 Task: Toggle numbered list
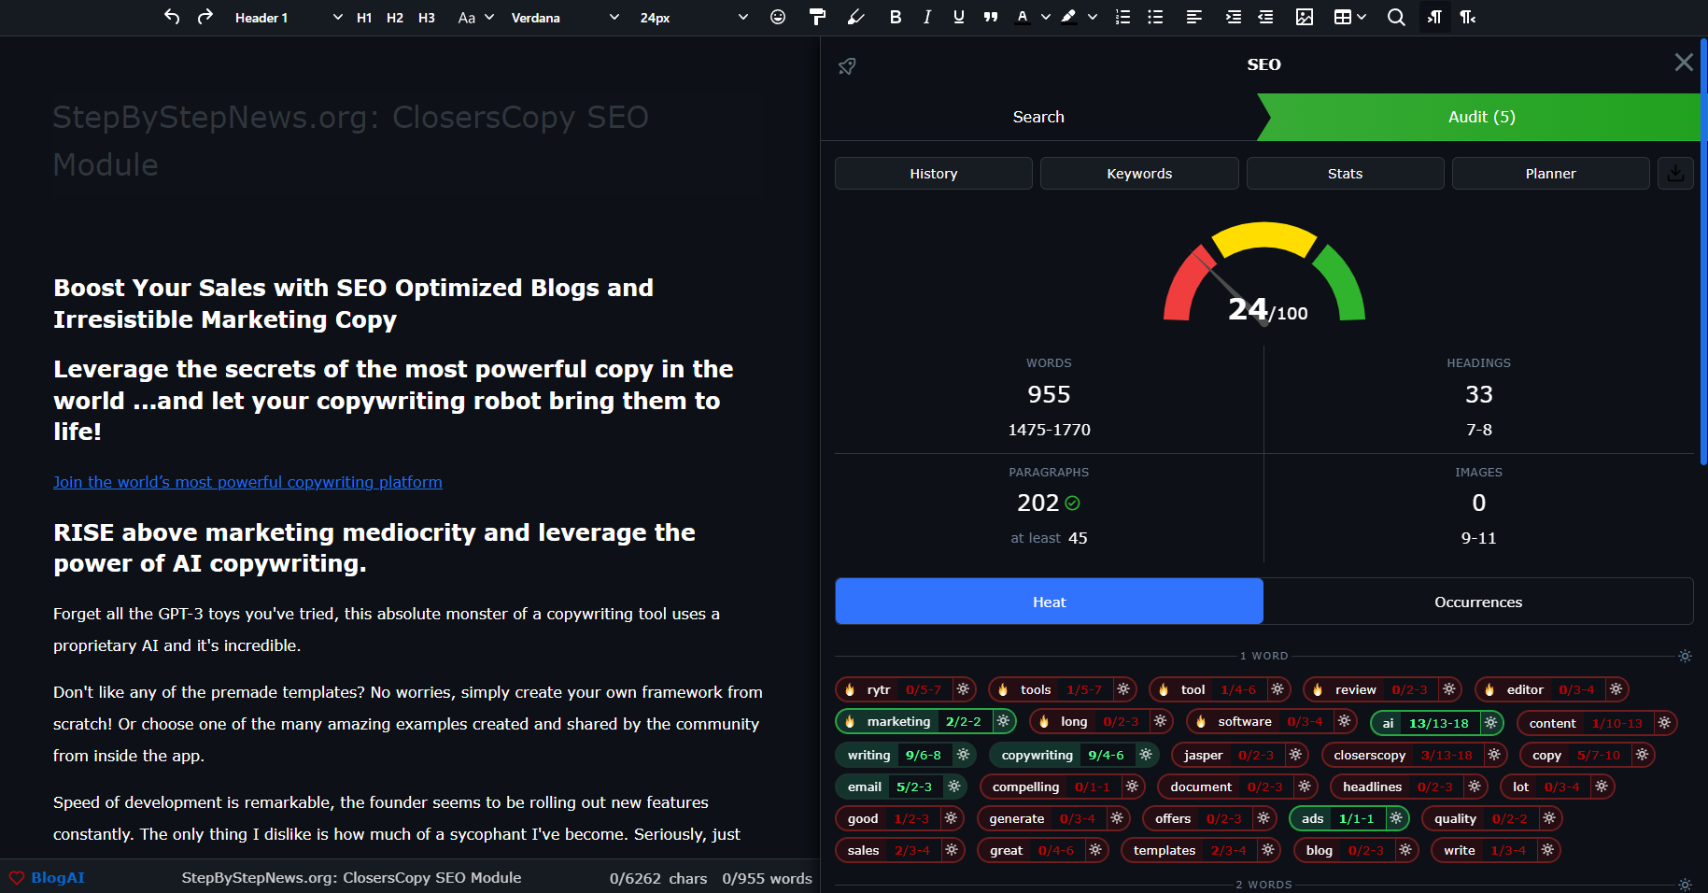tap(1123, 17)
